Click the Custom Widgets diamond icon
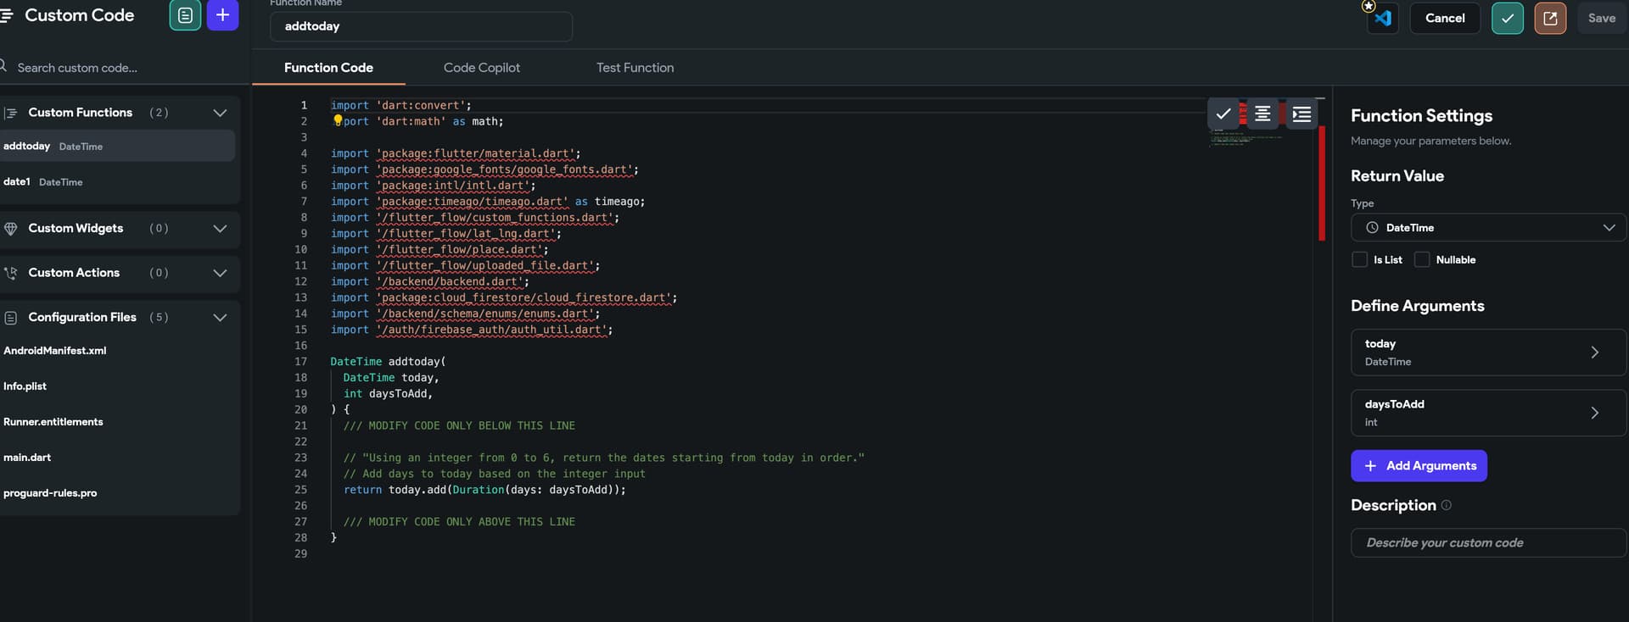Viewport: 1629px width, 622px height. [11, 229]
